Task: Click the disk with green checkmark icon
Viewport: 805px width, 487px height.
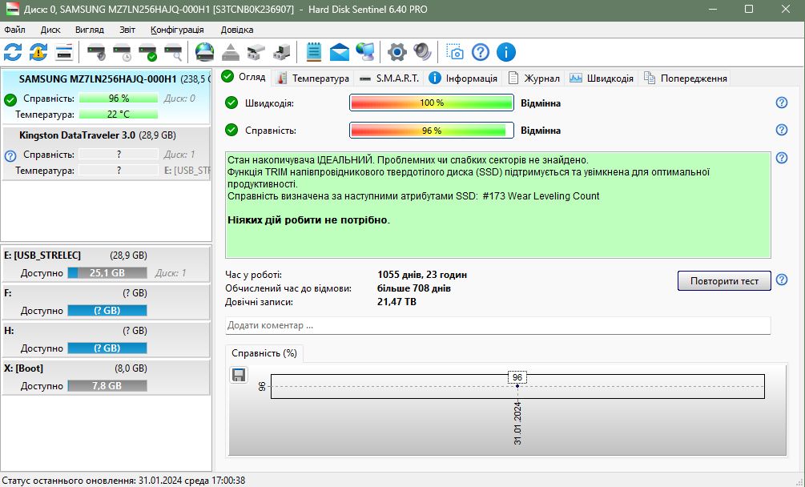Action: pyautogui.click(x=147, y=52)
